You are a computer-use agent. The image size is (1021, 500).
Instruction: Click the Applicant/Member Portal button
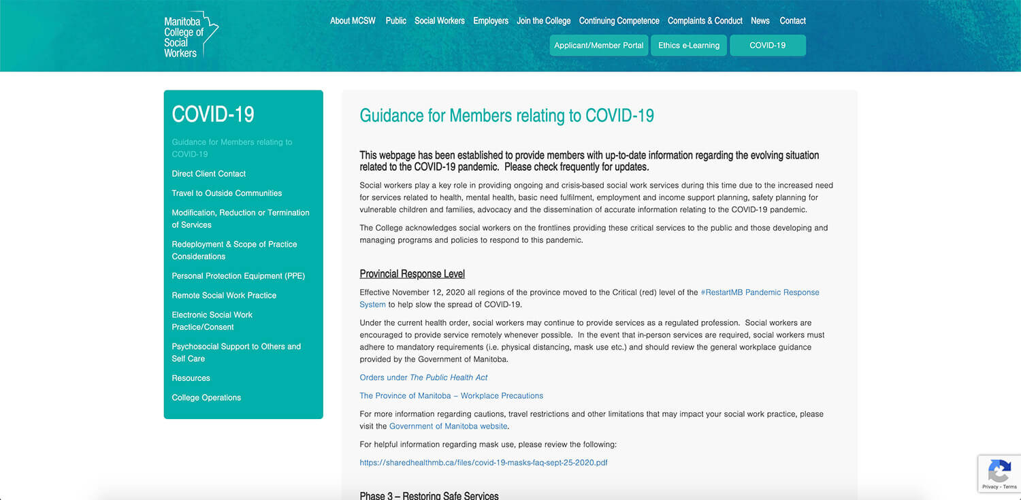[599, 46]
